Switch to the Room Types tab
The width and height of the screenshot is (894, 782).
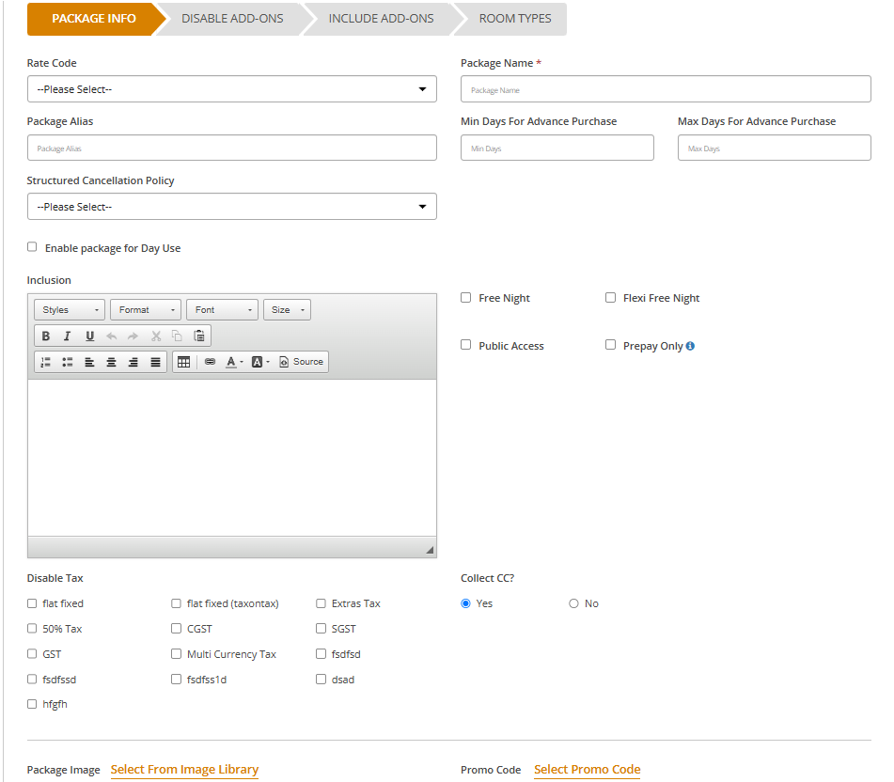[515, 19]
